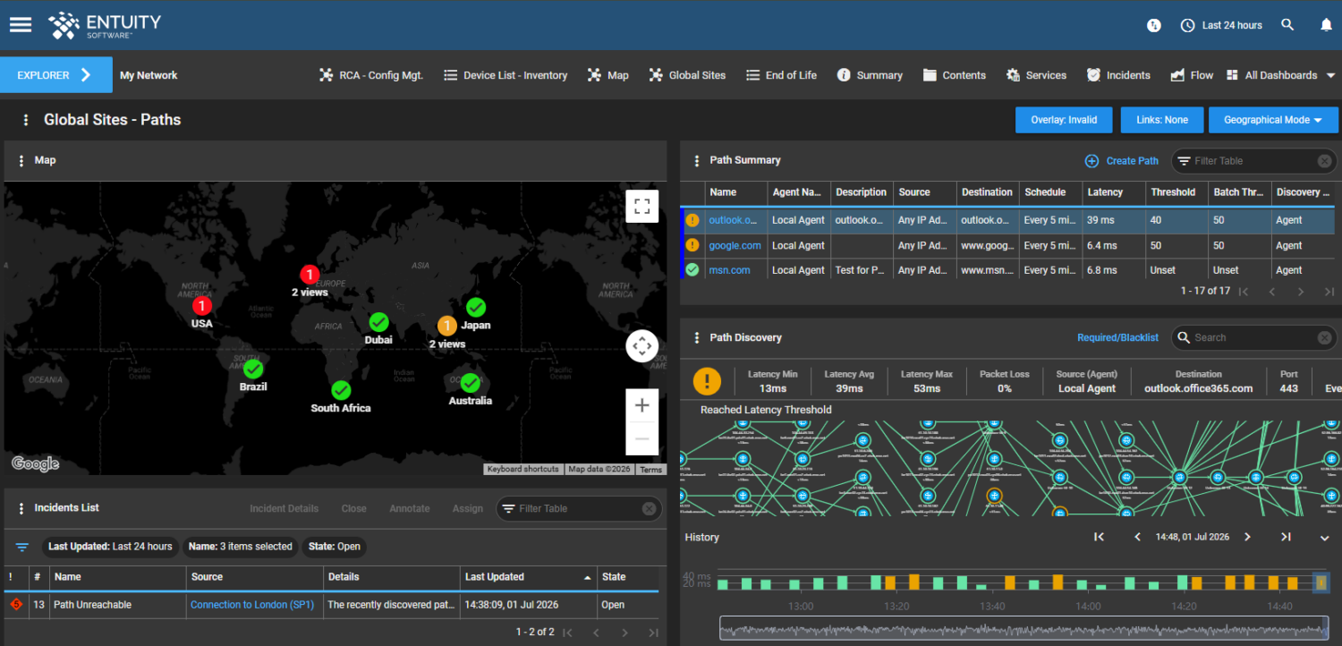1342x646 pixels.
Task: Click the red USA site marker
Action: point(202,307)
